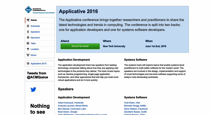Click the New York University text
This screenshot has height=115, width=212.
pyautogui.click(x=114, y=46)
